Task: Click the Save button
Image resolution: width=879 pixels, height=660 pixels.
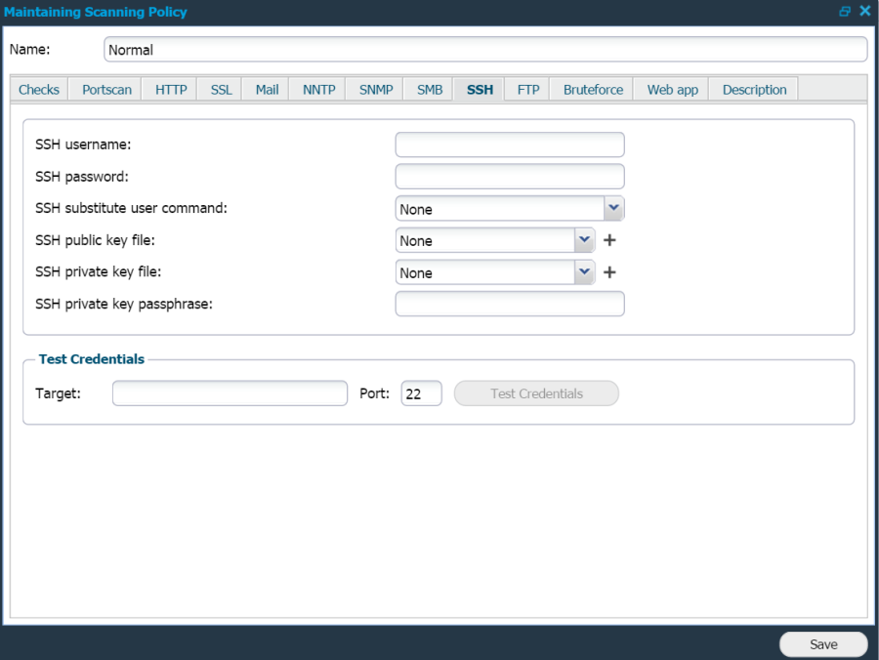Action: (x=822, y=644)
